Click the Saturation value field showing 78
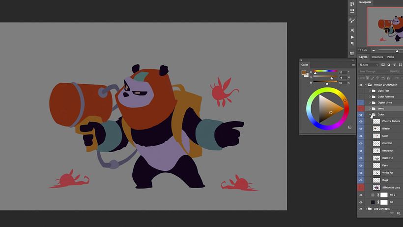The height and width of the screenshot is (227, 403). (x=343, y=77)
